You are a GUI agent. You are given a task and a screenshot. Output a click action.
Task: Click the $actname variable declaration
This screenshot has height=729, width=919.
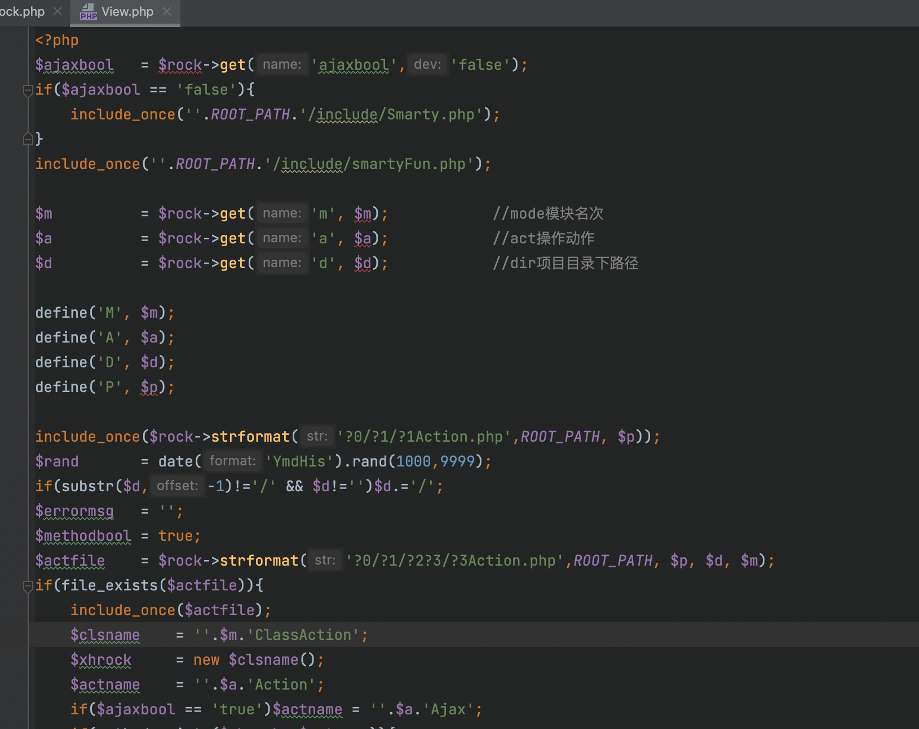pyautogui.click(x=105, y=685)
